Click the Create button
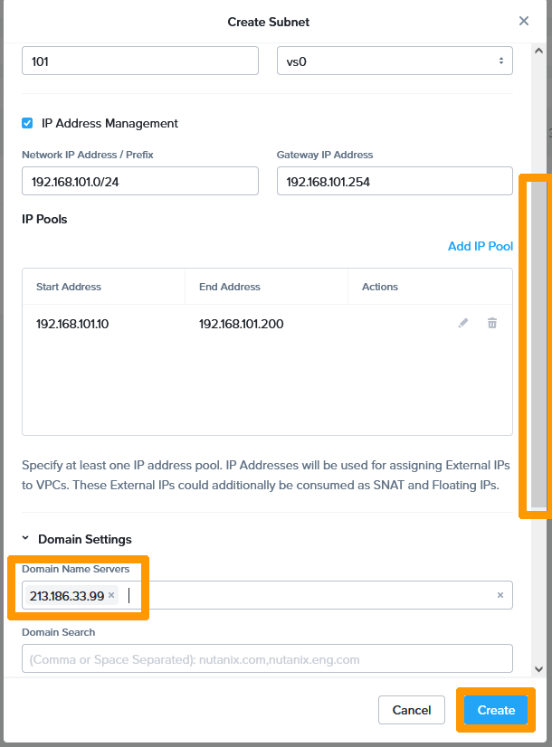Image resolution: width=552 pixels, height=747 pixels. click(495, 710)
